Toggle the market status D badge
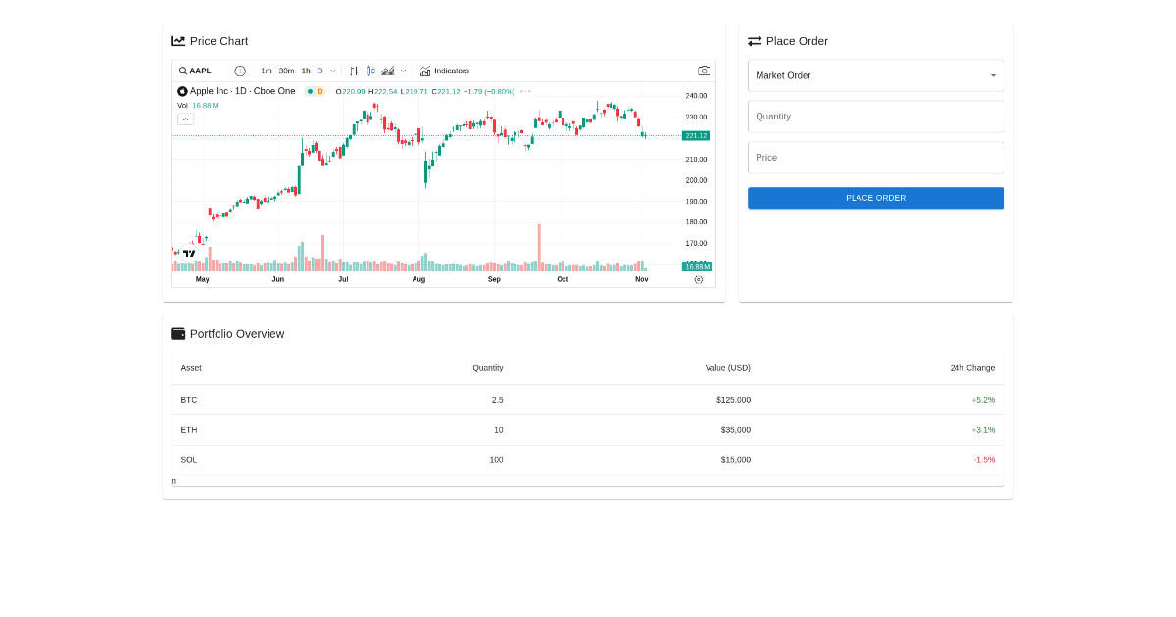 (x=316, y=91)
